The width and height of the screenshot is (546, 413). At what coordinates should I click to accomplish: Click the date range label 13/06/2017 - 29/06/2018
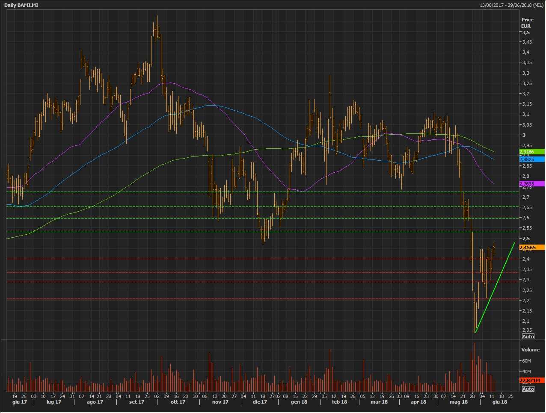[512, 5]
